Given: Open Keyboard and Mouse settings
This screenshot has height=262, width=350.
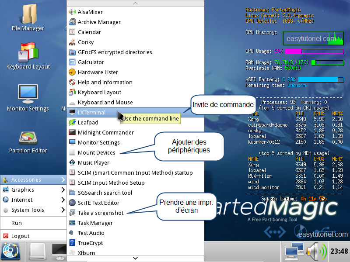Looking at the screenshot, I should (x=135, y=102).
